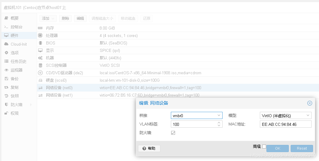Viewport: 319px width, 161px height.
Task: Select the BIOS 默认 (SeaBIOS) row
Action: pos(178,43)
